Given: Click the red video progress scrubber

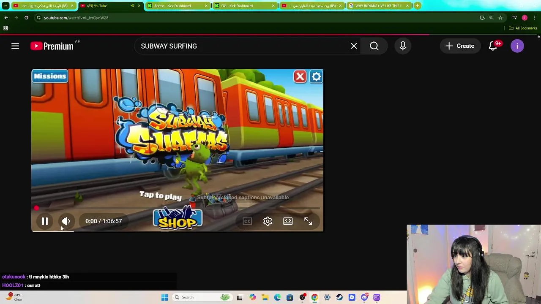Looking at the screenshot, I should click(36, 208).
